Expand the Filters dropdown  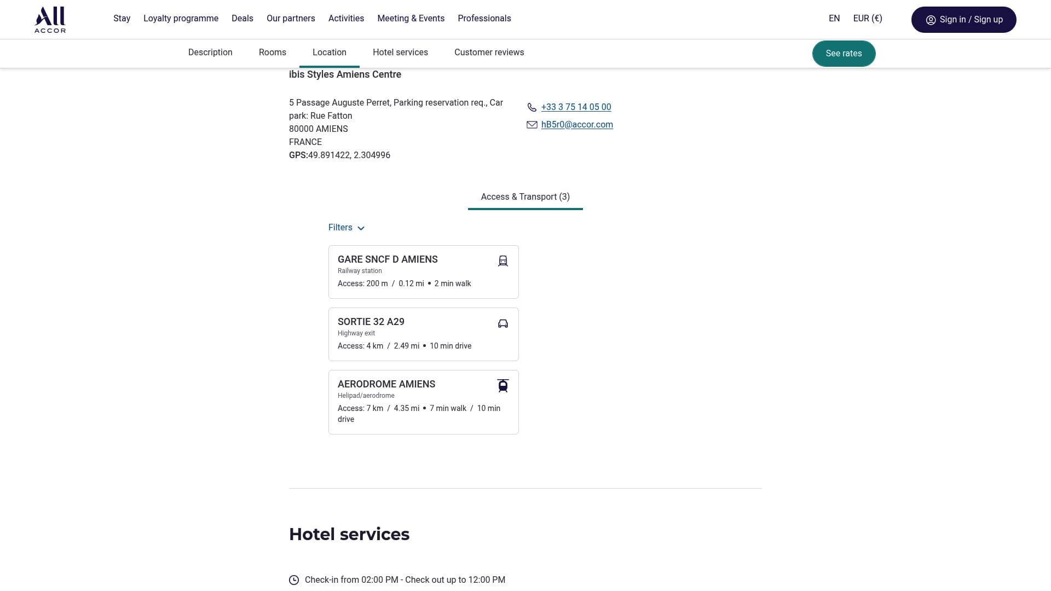[x=347, y=228]
